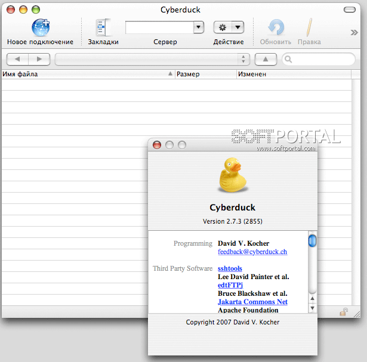Click the Version 2.7.3 (2855) text
This screenshot has height=362, width=367.
click(232, 221)
